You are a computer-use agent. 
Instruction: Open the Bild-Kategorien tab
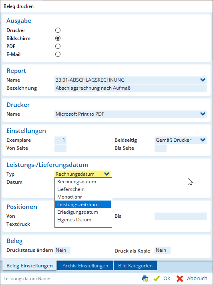point(135,265)
